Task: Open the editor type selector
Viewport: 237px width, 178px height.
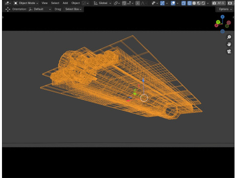Action: pos(8,3)
